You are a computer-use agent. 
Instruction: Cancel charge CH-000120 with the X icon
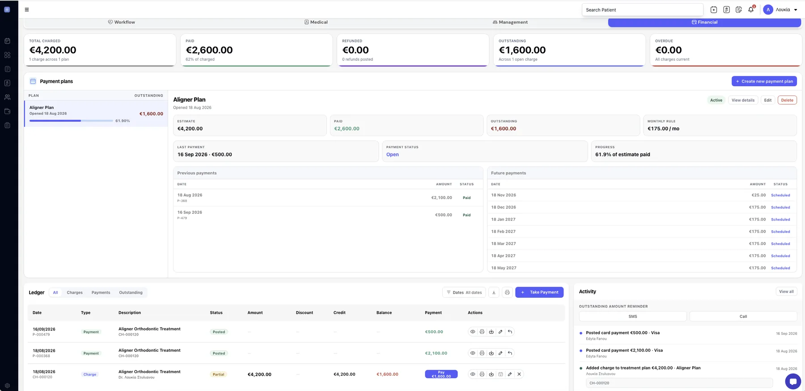tap(519, 374)
